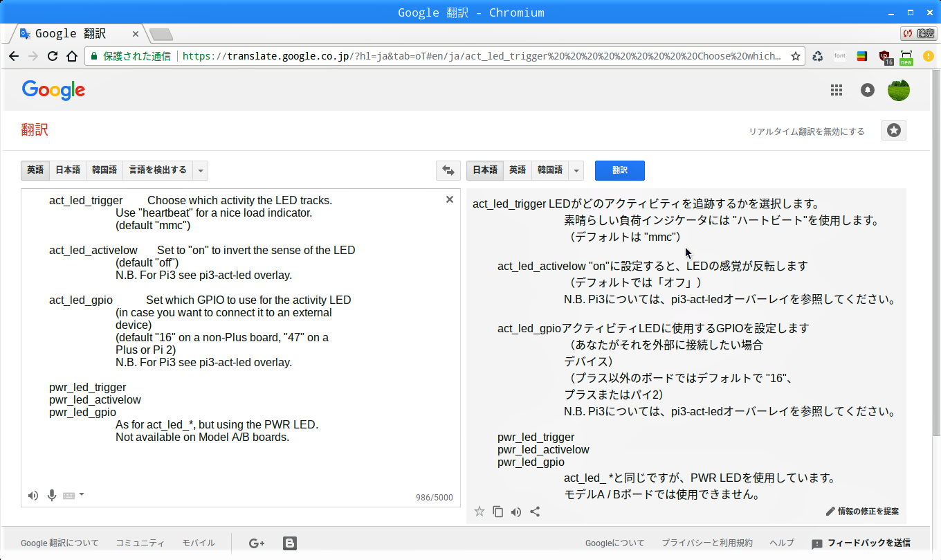The width and height of the screenshot is (941, 560).
Task: Click the blue 翻訳 translate button
Action: click(x=620, y=170)
